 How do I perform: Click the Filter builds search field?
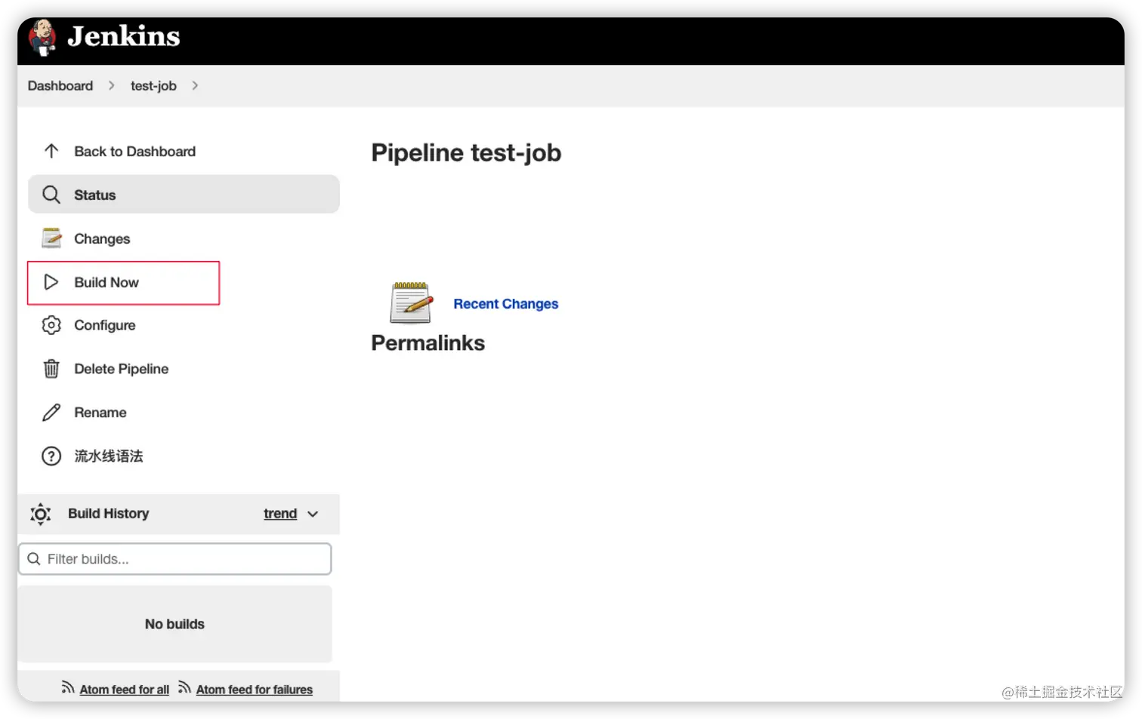tap(181, 559)
